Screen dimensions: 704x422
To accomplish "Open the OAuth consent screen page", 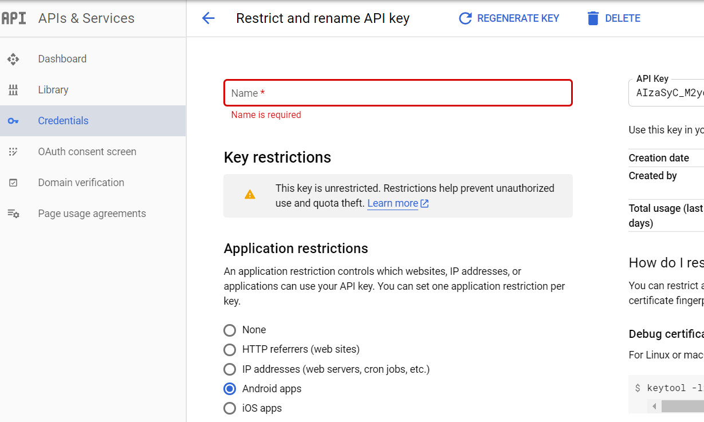I will click(x=87, y=152).
